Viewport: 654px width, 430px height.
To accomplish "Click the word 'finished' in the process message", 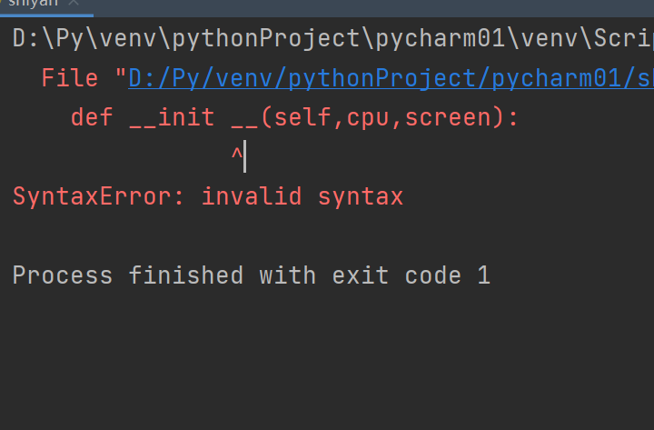I will click(186, 275).
